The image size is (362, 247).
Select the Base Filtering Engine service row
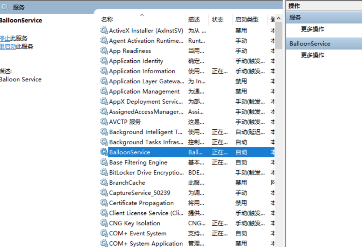pos(138,162)
